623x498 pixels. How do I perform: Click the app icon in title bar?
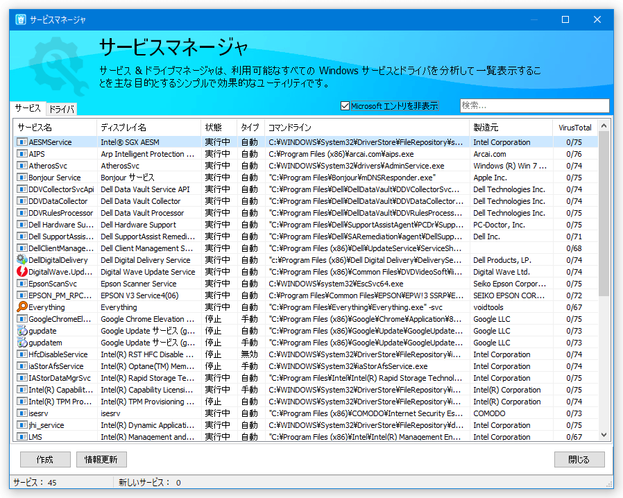point(21,19)
